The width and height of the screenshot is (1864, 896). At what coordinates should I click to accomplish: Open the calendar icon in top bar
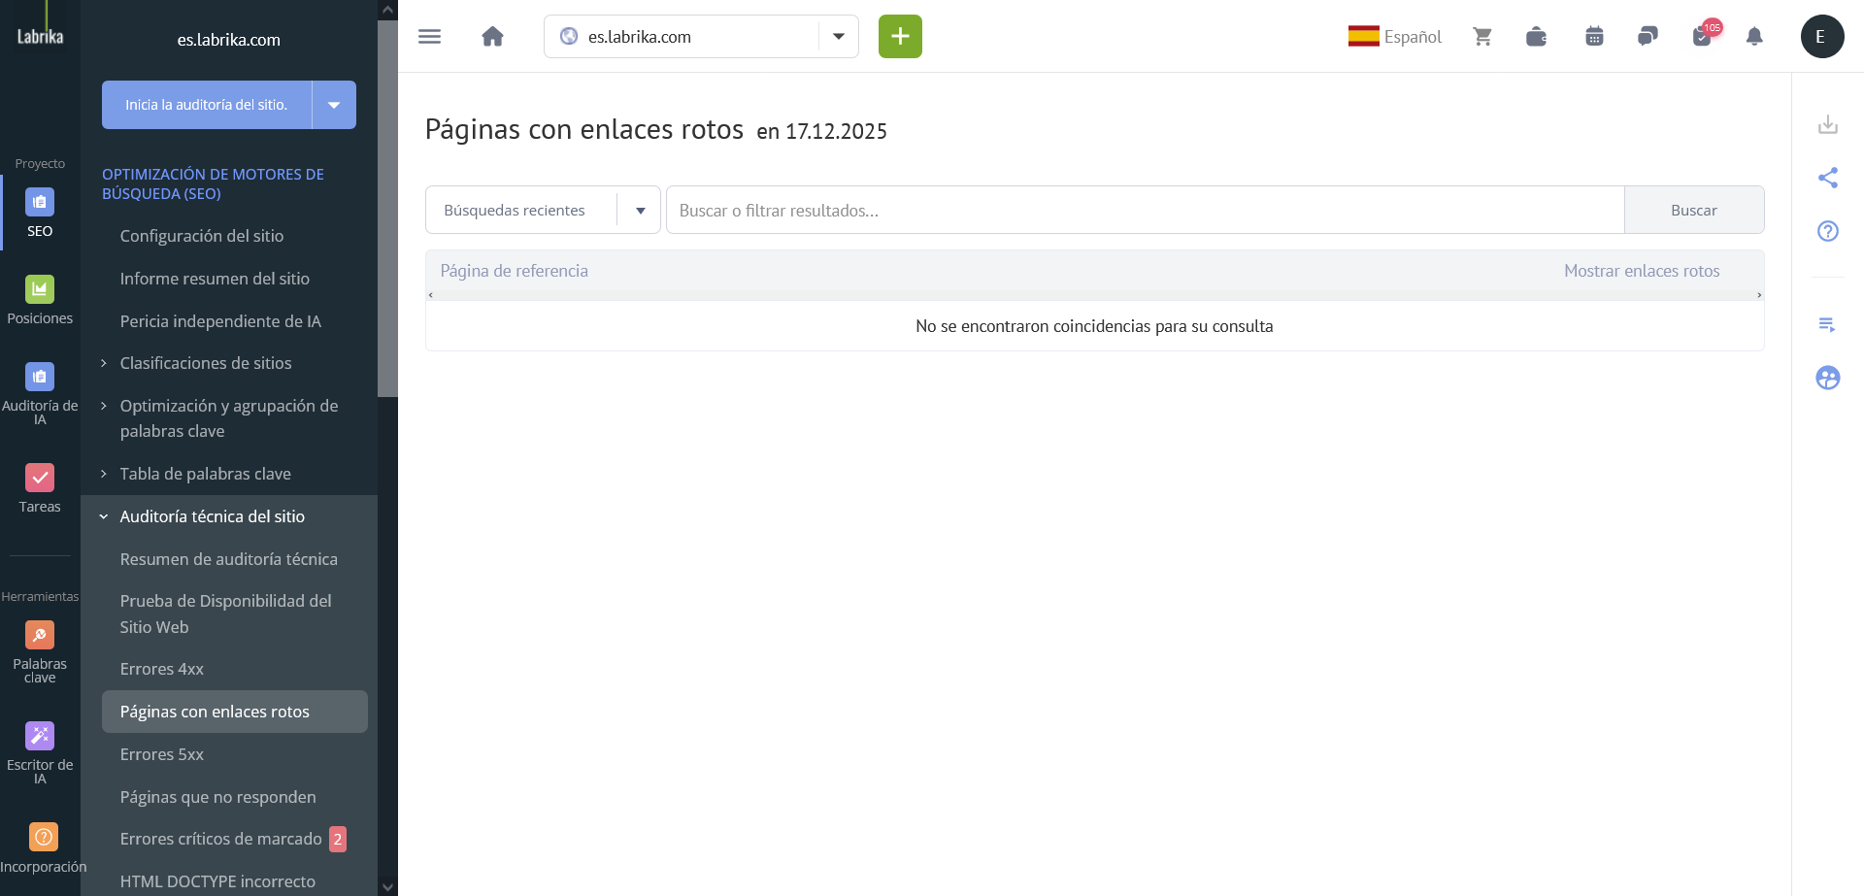[1594, 37]
